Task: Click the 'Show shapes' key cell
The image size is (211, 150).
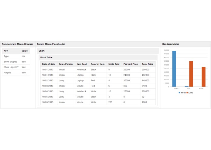Action: [11, 62]
